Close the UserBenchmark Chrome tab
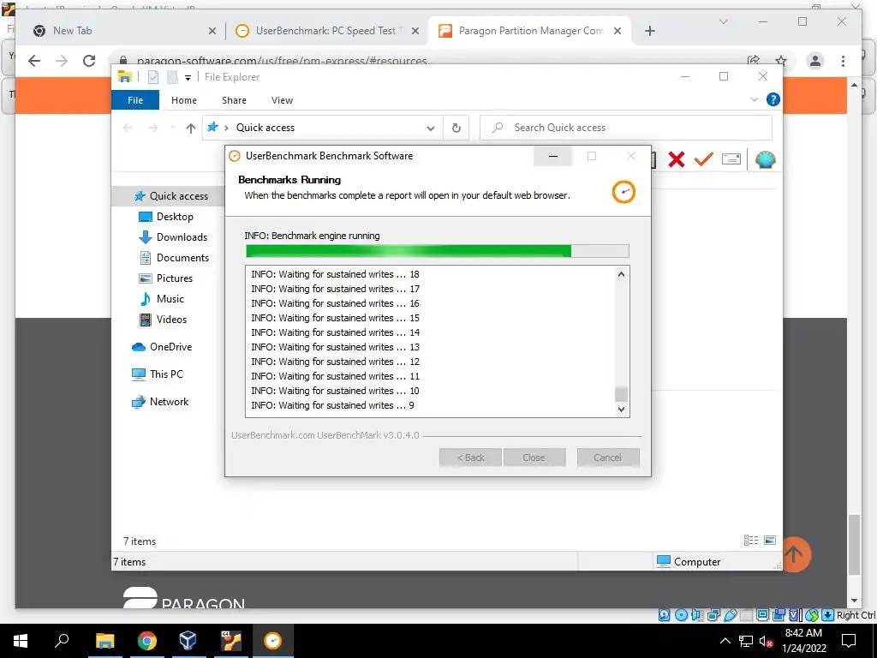Image resolution: width=877 pixels, height=658 pixels. (x=415, y=31)
